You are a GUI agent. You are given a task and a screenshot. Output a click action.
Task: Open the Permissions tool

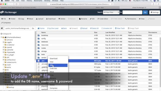[130, 19]
